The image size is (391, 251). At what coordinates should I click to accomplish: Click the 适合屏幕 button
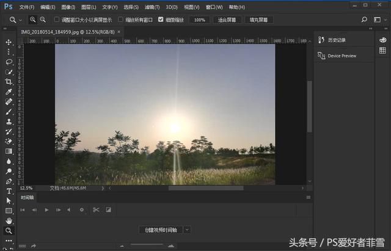coord(227,20)
